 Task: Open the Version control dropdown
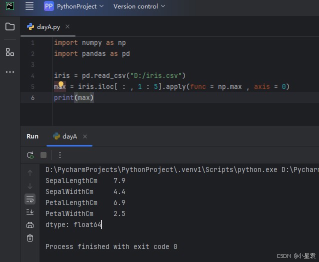click(139, 6)
